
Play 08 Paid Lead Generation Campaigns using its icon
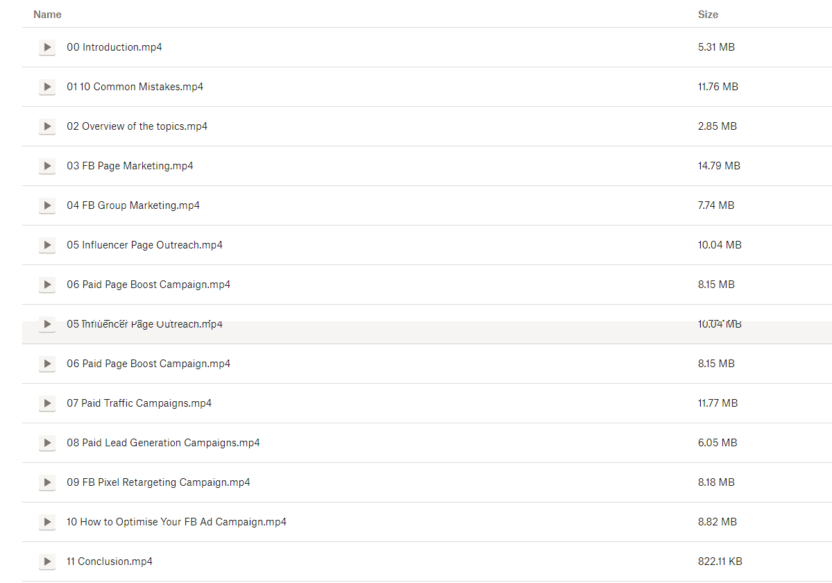click(x=47, y=443)
